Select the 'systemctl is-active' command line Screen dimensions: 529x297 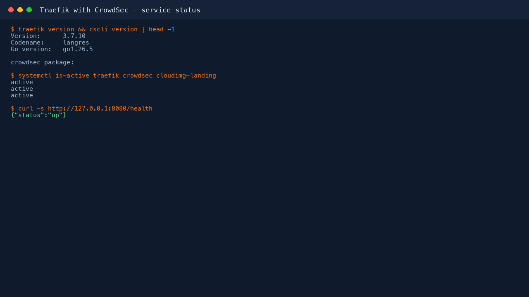(113, 75)
